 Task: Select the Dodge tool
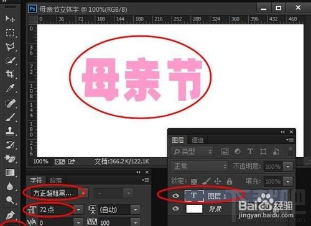[10, 200]
